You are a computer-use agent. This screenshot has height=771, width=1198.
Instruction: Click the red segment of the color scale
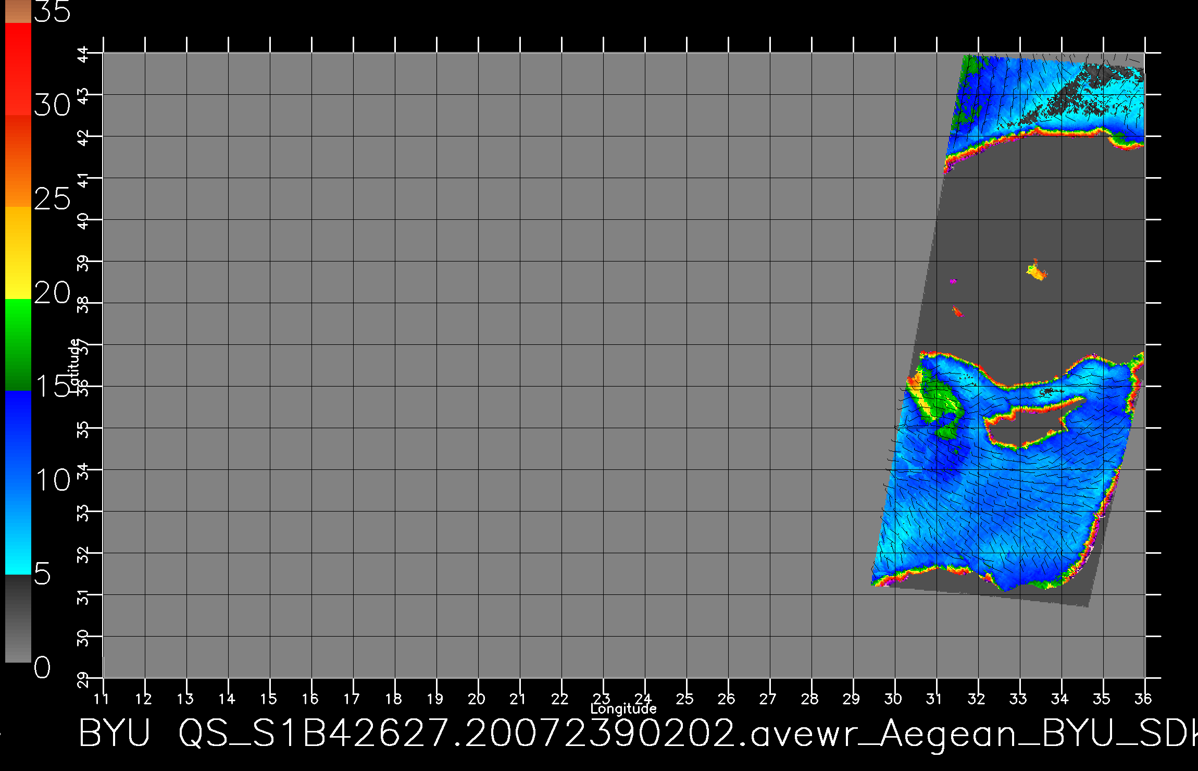pyautogui.click(x=18, y=69)
